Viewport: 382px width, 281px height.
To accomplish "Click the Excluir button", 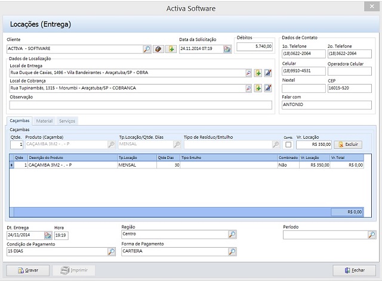I will (x=348, y=145).
